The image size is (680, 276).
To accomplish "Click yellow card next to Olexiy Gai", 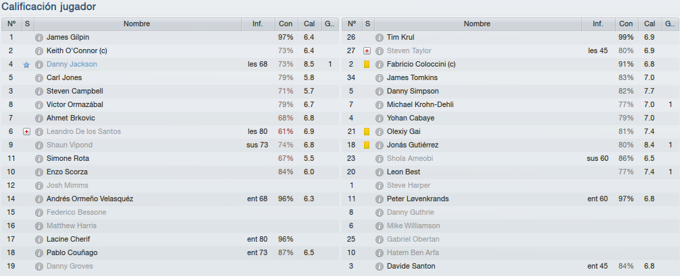I will (367, 131).
